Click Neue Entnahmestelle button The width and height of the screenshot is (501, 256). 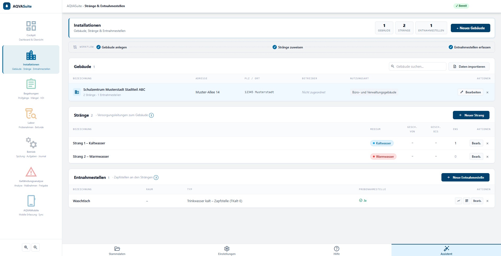[x=465, y=177]
